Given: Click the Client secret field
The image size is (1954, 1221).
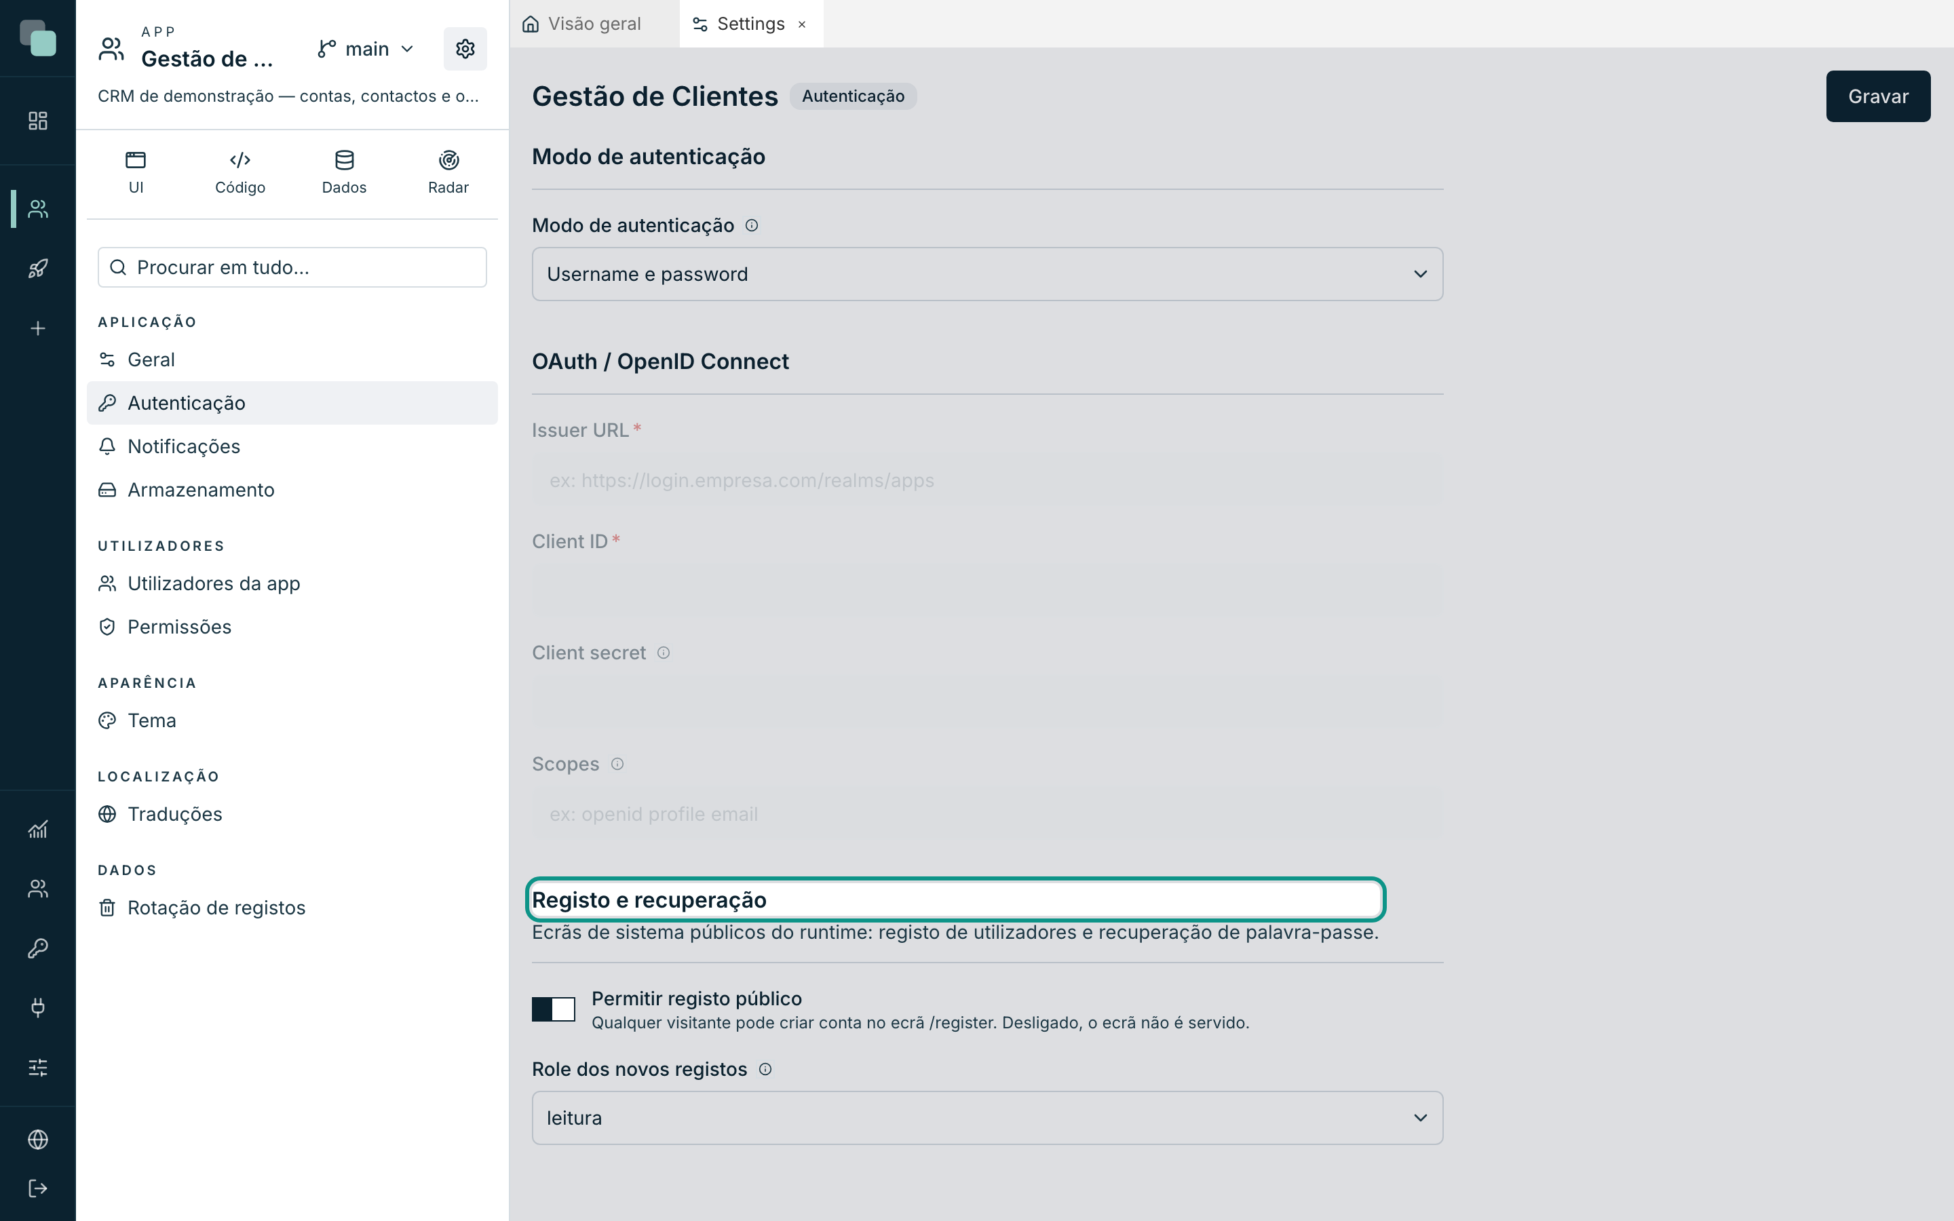Looking at the screenshot, I should pos(986,703).
